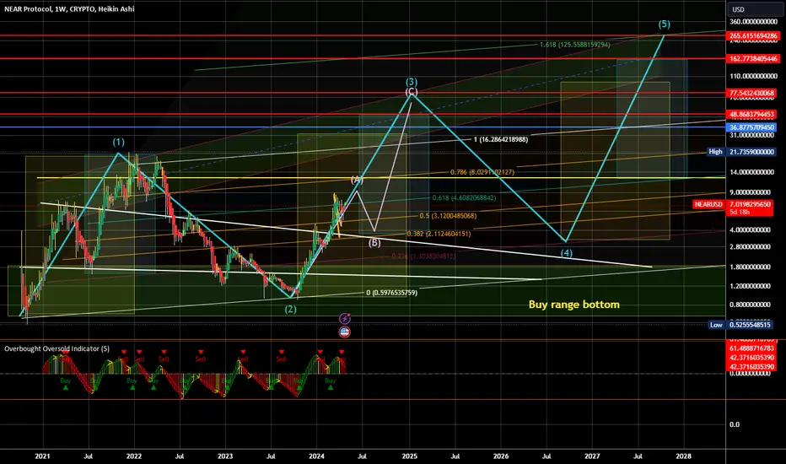Click the 7.0198295650 last price label

[x=751, y=204]
